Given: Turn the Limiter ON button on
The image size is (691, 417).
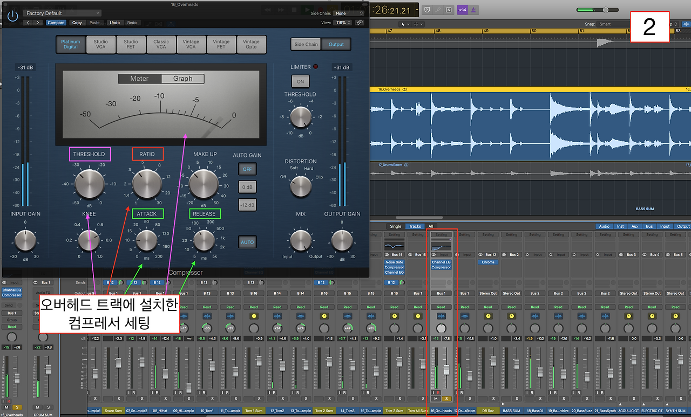Looking at the screenshot, I should point(300,81).
